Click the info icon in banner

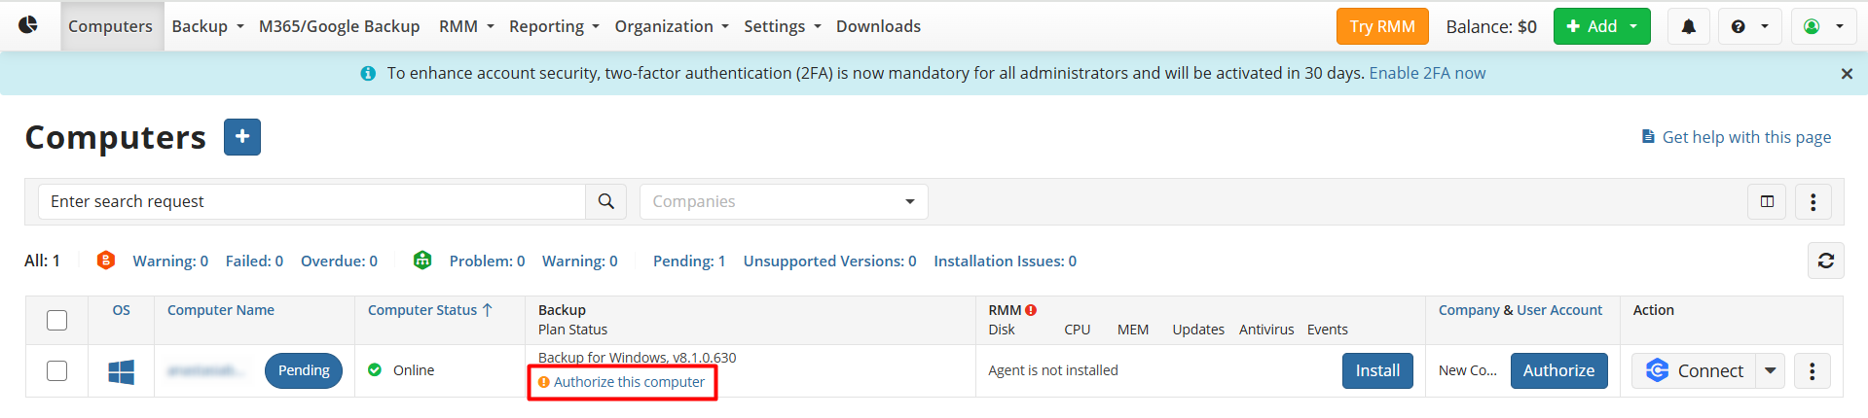coord(368,74)
